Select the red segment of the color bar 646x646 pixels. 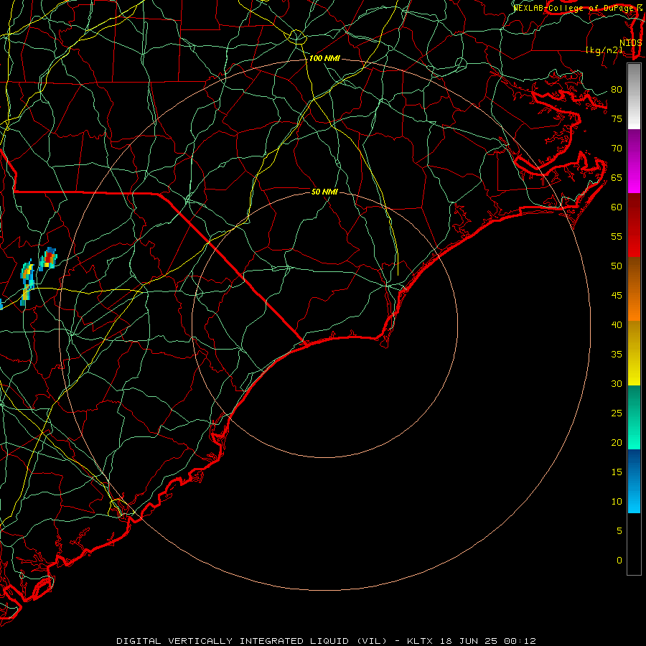point(634,225)
